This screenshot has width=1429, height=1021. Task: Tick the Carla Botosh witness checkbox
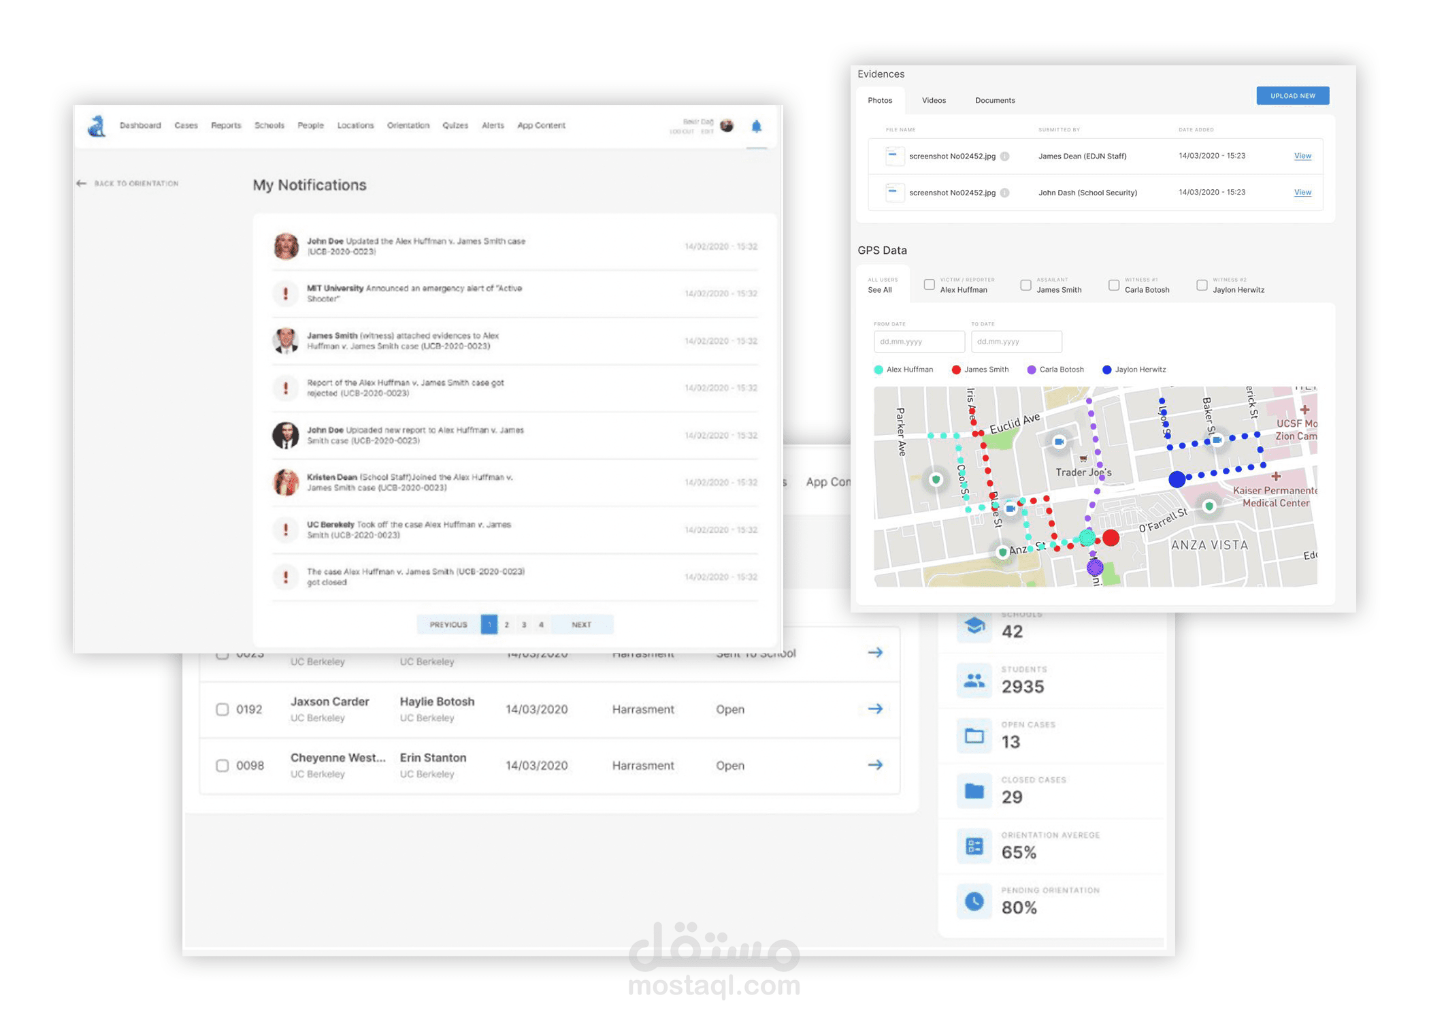click(x=1114, y=285)
